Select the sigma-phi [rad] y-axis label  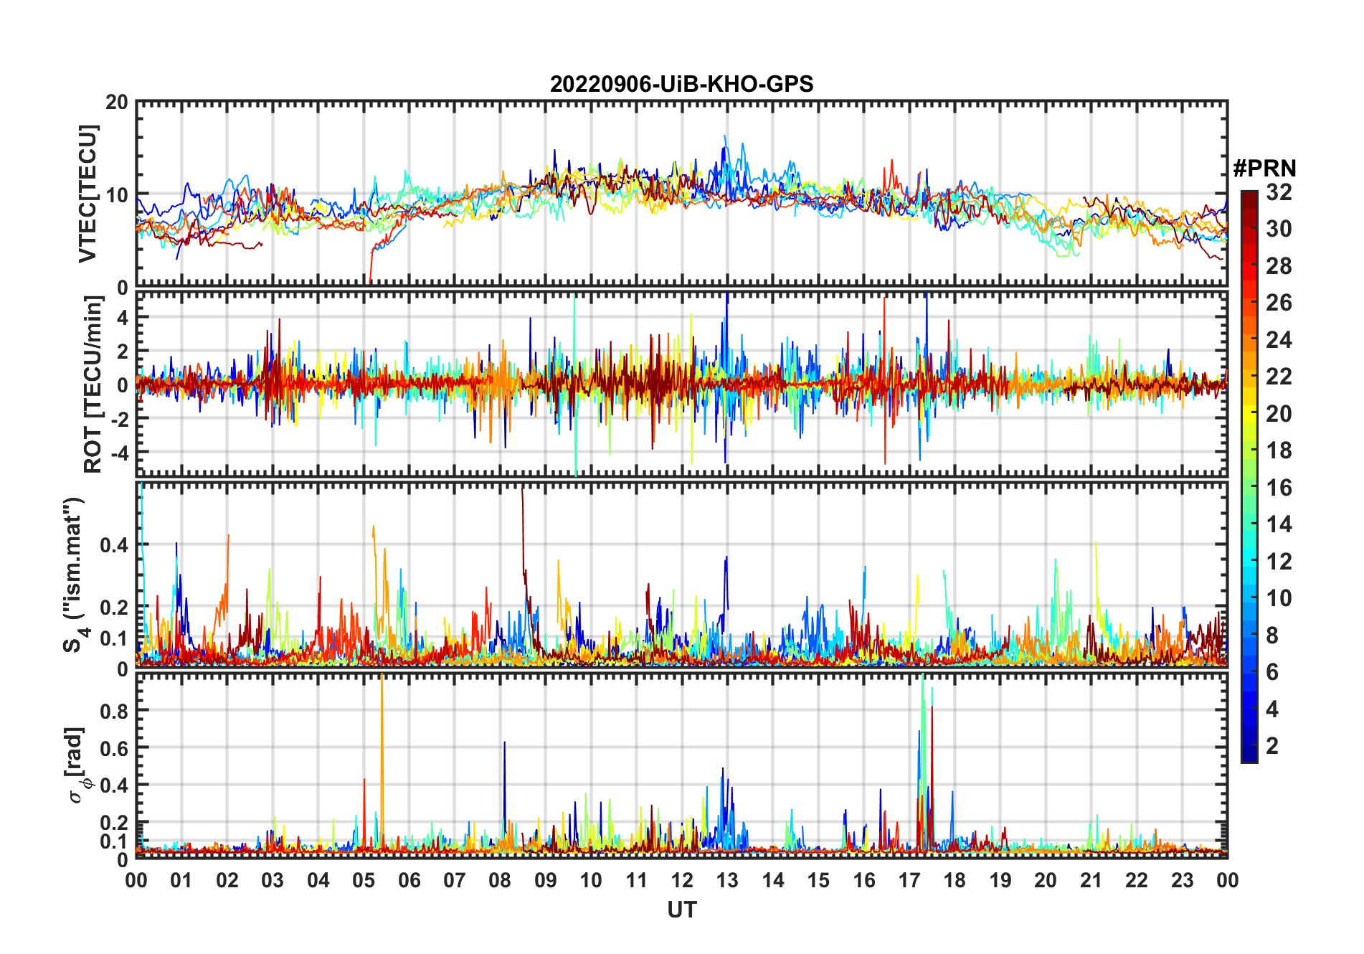(78, 765)
